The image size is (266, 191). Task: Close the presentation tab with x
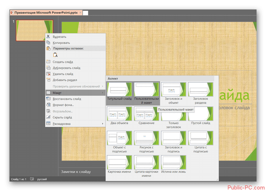tap(81, 13)
